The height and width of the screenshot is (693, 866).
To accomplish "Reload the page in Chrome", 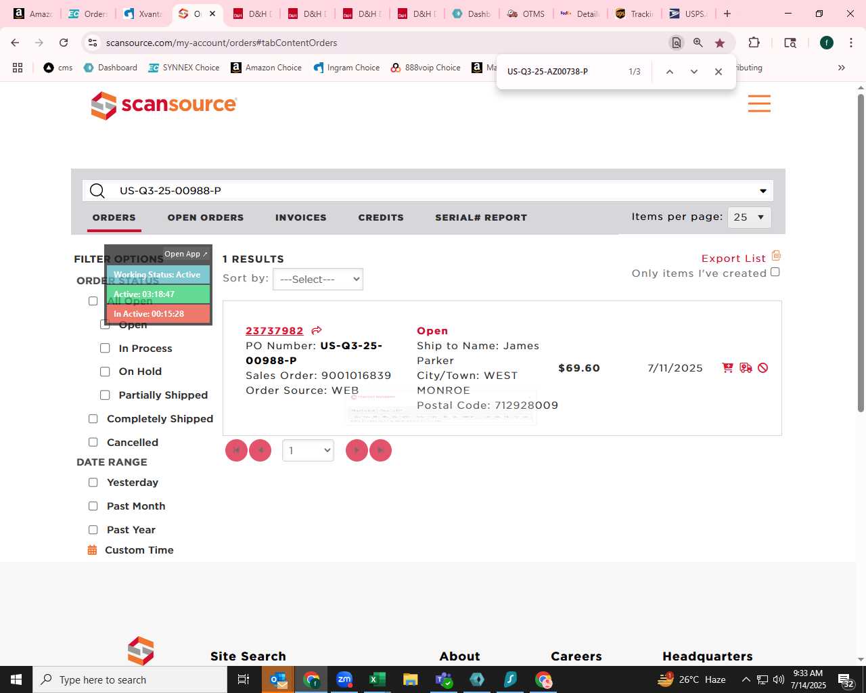I will 64,43.
